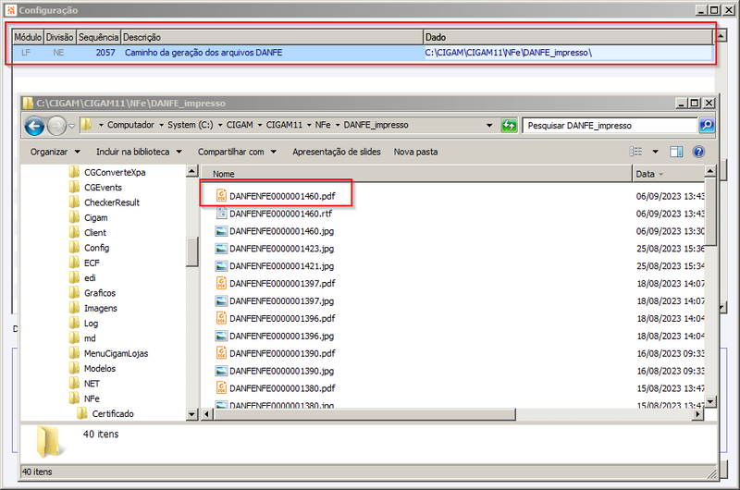Select file DANFENFE0000001460.jpg

click(275, 231)
